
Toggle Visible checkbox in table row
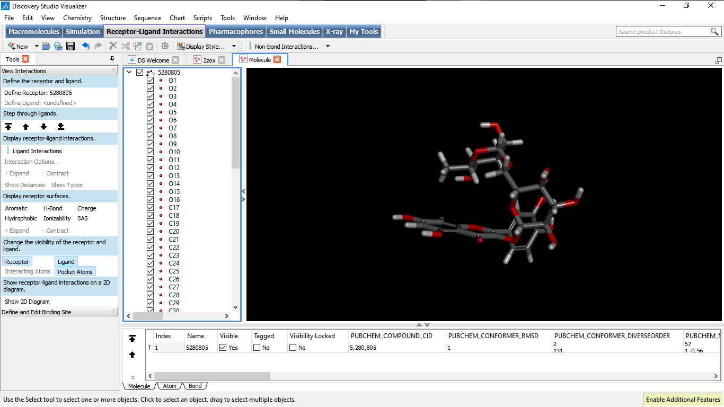(223, 348)
